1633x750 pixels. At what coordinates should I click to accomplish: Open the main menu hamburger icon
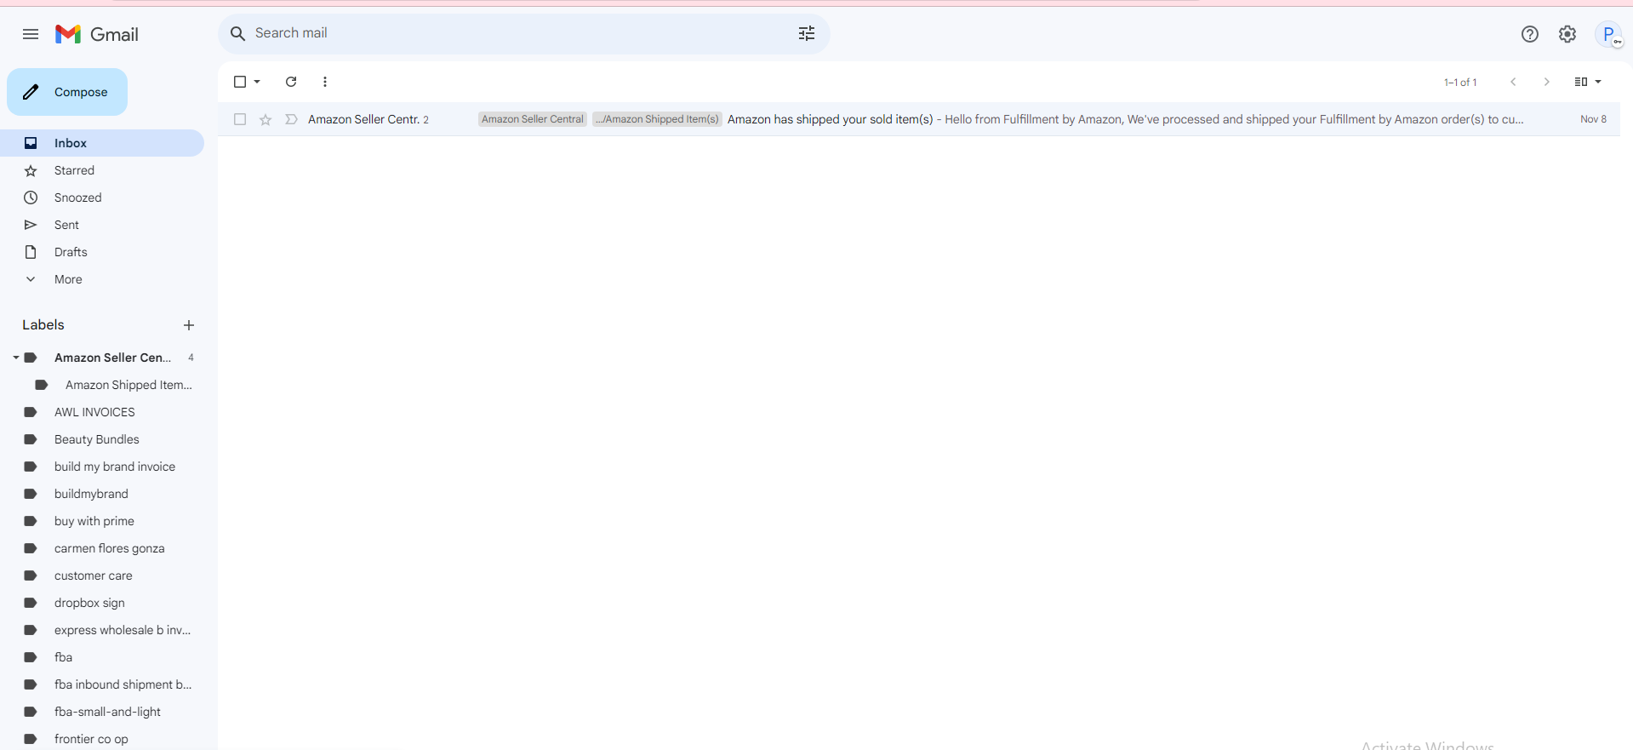point(31,34)
